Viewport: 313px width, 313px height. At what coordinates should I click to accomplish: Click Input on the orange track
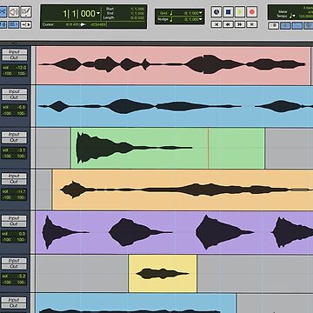[14, 176]
